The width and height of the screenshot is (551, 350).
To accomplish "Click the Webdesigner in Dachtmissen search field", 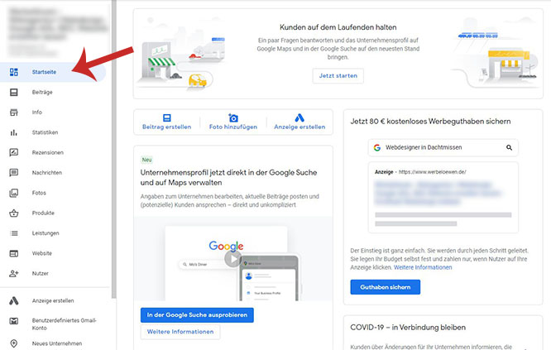I will 443,147.
